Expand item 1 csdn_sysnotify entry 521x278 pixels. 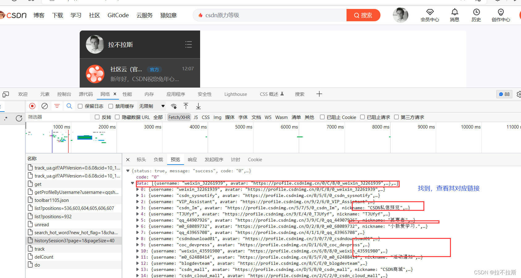[x=138, y=195]
